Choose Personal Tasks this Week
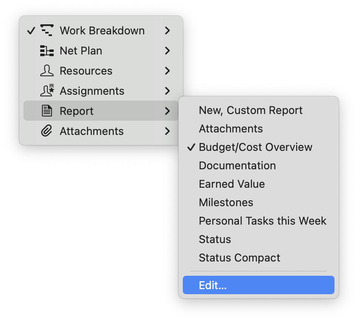 (262, 221)
